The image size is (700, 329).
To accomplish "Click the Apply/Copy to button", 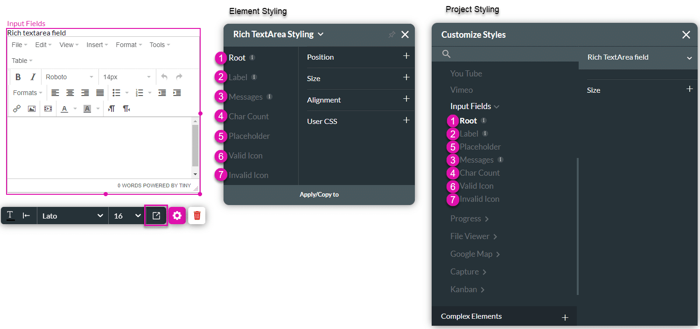I will (x=319, y=194).
